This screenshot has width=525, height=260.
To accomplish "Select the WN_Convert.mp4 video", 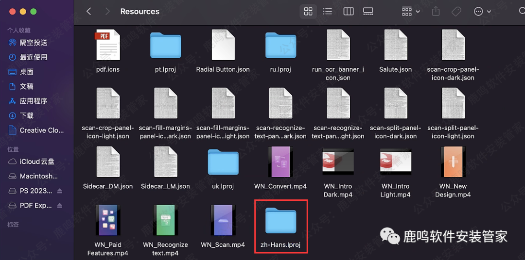I will point(280,162).
